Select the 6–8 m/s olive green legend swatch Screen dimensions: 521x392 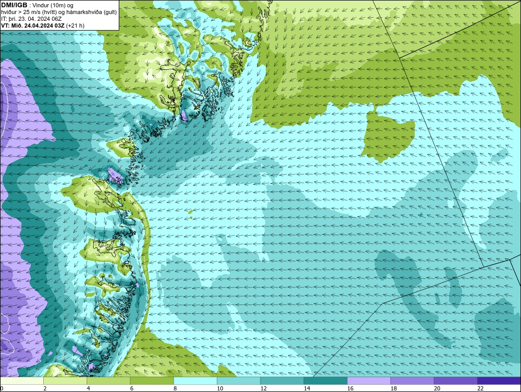pos(152,381)
